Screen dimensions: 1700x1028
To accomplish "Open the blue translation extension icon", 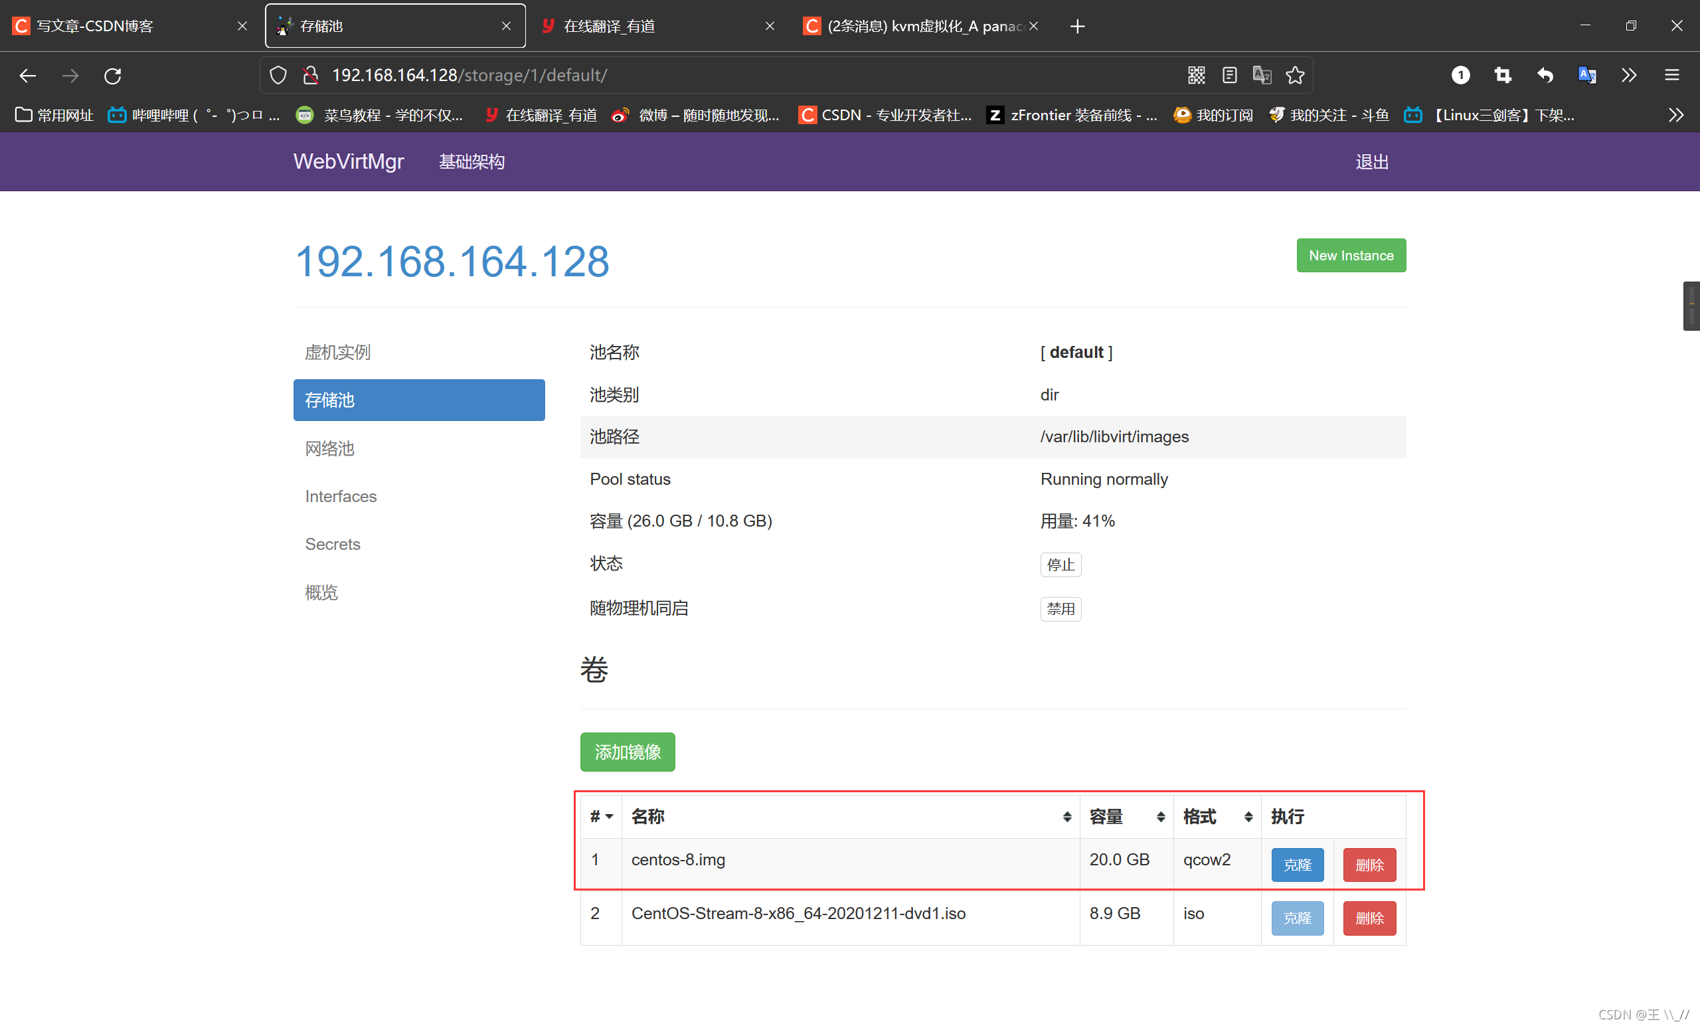I will click(x=1587, y=75).
